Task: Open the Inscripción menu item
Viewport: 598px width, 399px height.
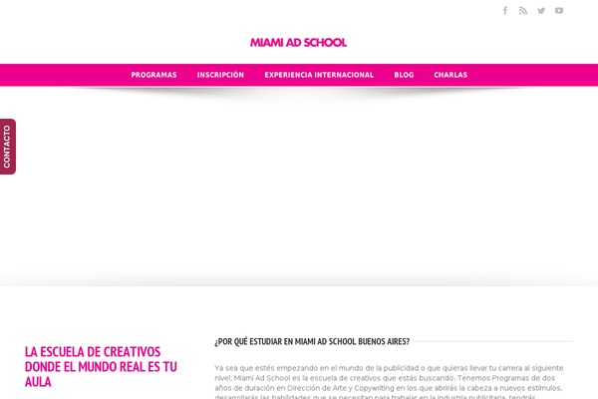Action: [x=220, y=75]
